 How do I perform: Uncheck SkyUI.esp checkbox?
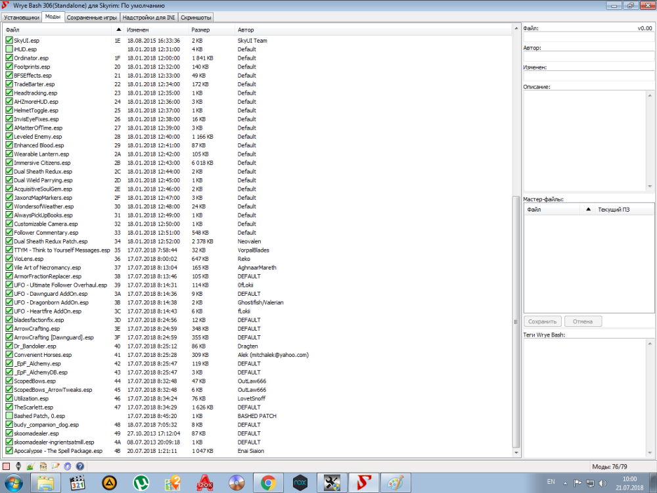[x=9, y=40]
